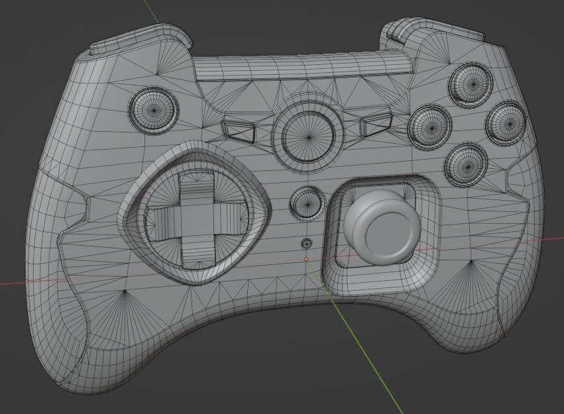Screen dimensions: 564x414
Task: Click the leftmost of the four face buttons
Action: click(430, 127)
